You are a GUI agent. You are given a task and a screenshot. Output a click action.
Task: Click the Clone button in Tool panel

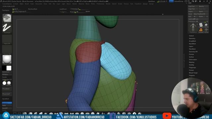pos(190,14)
